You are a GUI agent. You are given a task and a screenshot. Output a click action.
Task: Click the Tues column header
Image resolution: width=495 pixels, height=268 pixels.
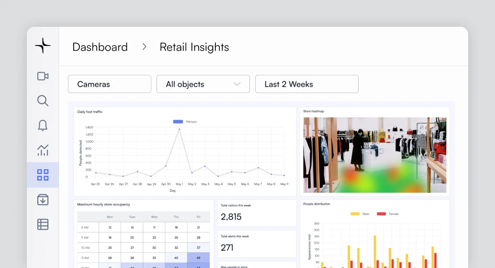(132, 217)
